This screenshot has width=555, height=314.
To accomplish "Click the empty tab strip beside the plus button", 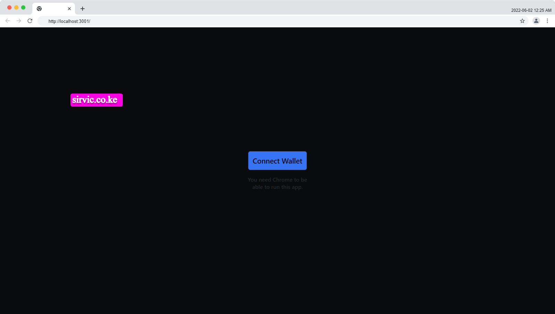I will click(277, 8).
